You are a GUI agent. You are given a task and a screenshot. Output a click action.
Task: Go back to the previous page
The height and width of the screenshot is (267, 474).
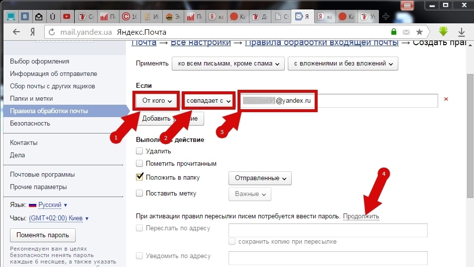coord(16,32)
